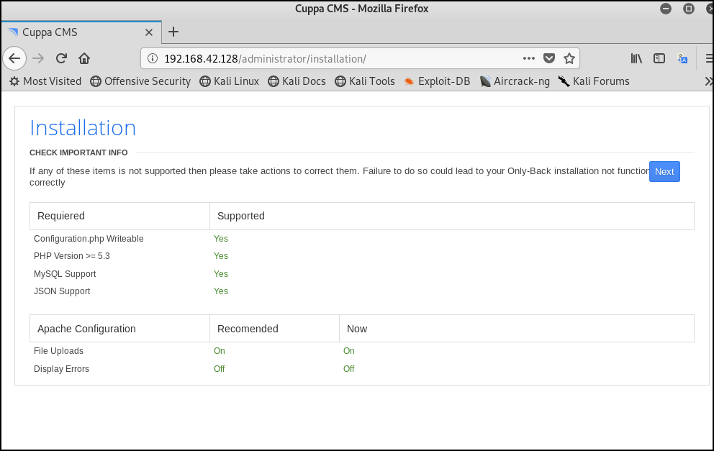
Task: Open the page actions three-dot menu
Action: pos(529,58)
